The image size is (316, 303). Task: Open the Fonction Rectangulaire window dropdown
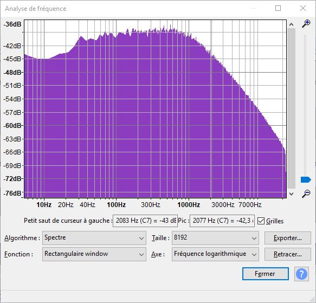point(94,254)
